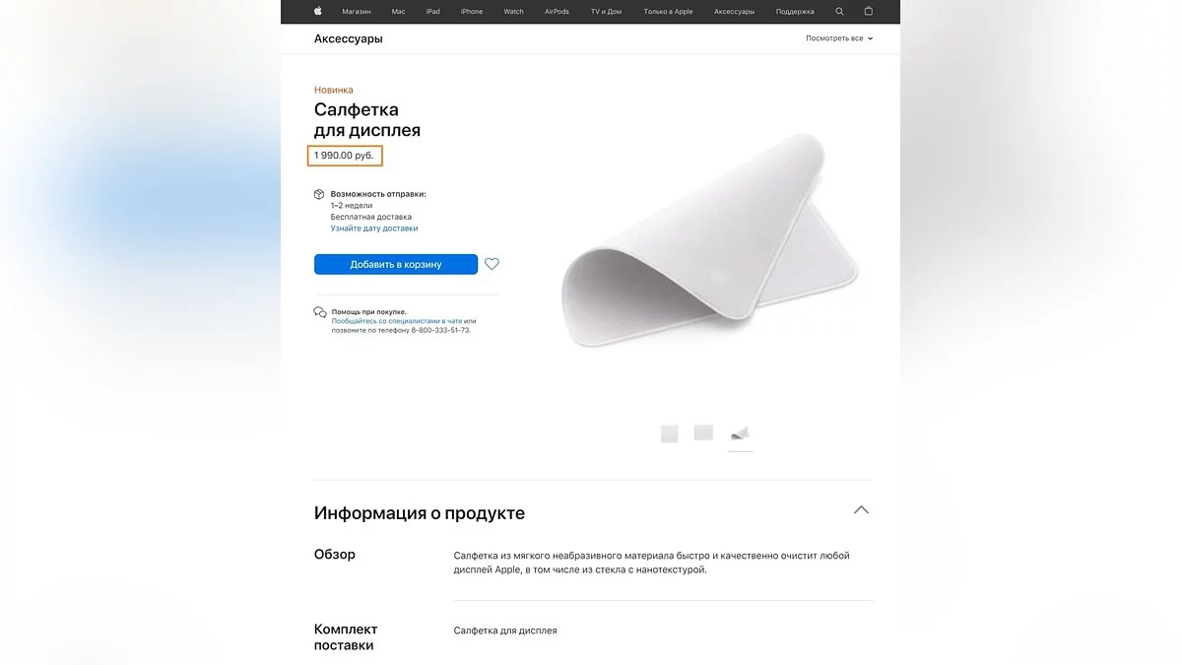Go to the AirPods menu item

557,12
